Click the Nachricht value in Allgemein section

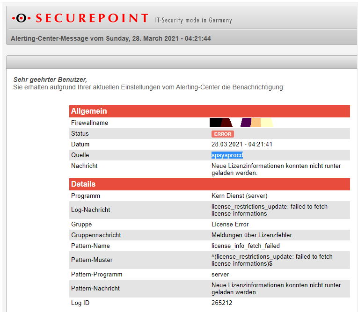276,169
